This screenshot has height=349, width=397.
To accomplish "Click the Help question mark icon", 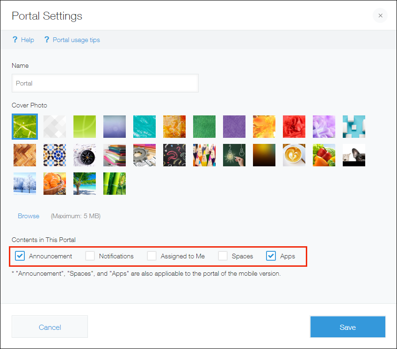I will pos(15,40).
